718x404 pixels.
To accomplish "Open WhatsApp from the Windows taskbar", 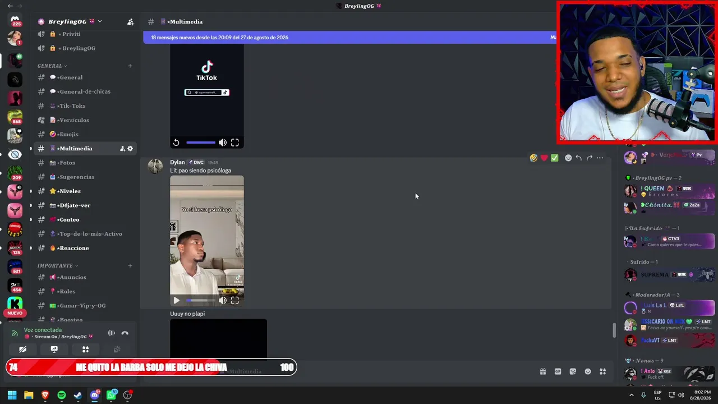I will [x=111, y=395].
